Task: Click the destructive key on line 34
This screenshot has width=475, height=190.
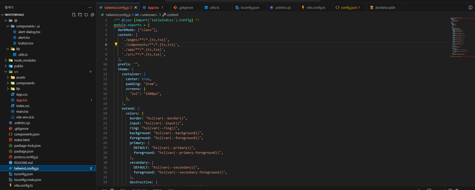Action: coord(140,182)
